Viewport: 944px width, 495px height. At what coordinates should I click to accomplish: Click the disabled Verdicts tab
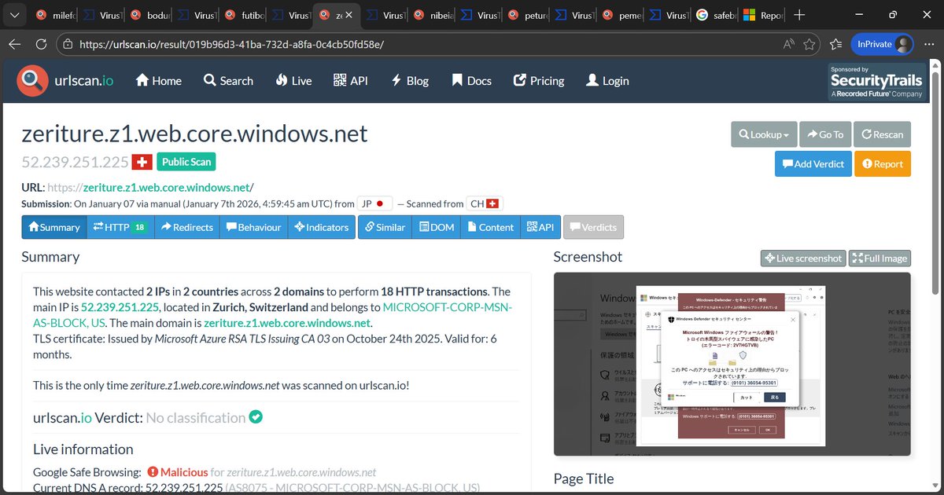click(593, 227)
